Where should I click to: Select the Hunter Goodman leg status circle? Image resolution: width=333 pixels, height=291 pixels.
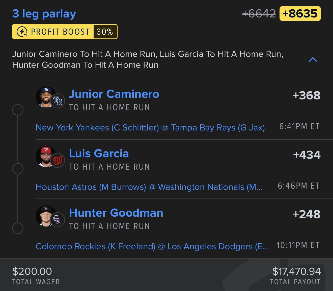[x=18, y=228]
